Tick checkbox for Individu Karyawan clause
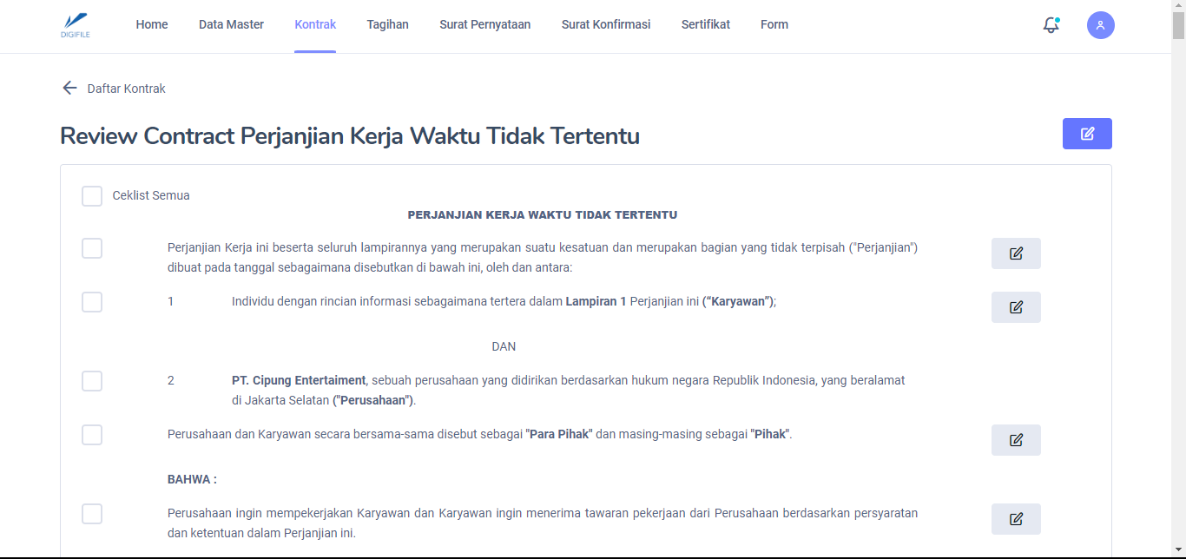Image resolution: width=1186 pixels, height=559 pixels. tap(92, 302)
